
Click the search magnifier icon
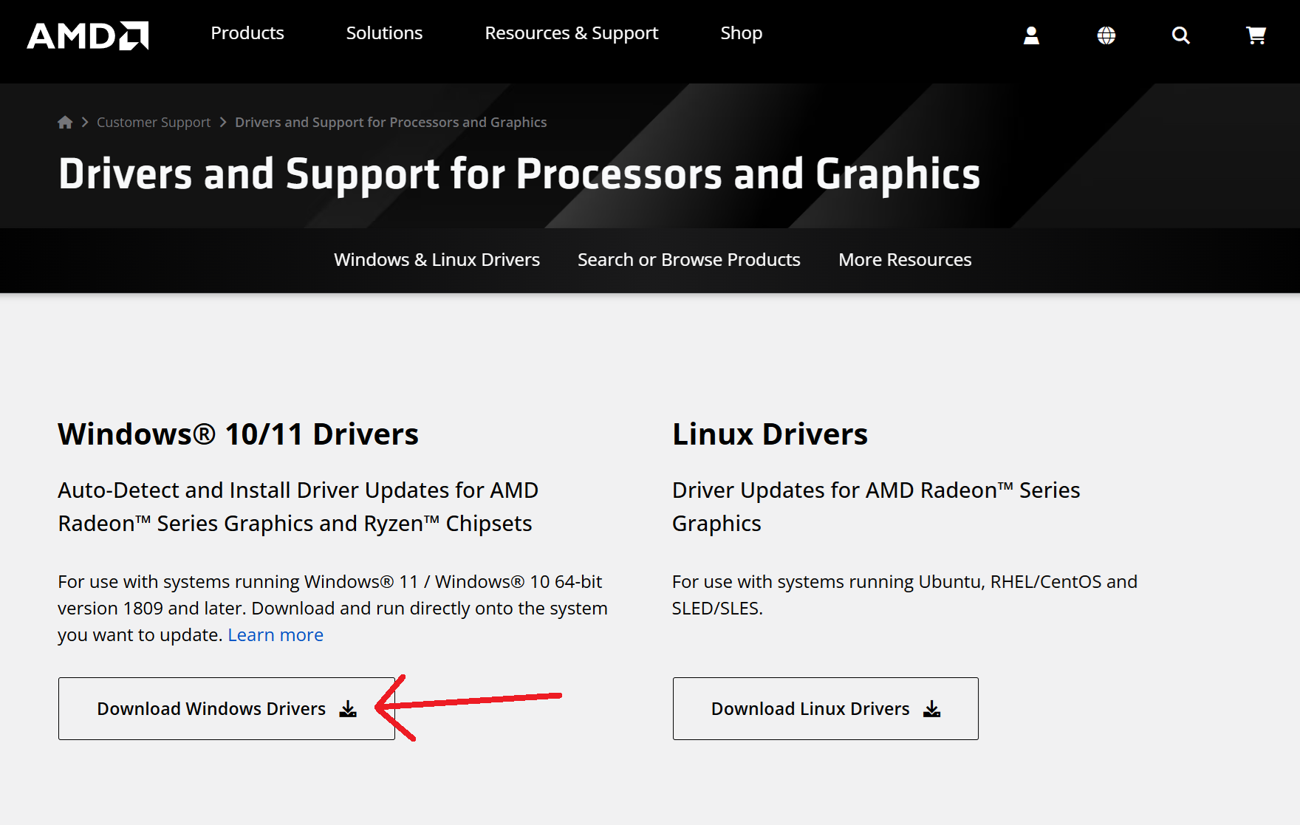[1180, 35]
